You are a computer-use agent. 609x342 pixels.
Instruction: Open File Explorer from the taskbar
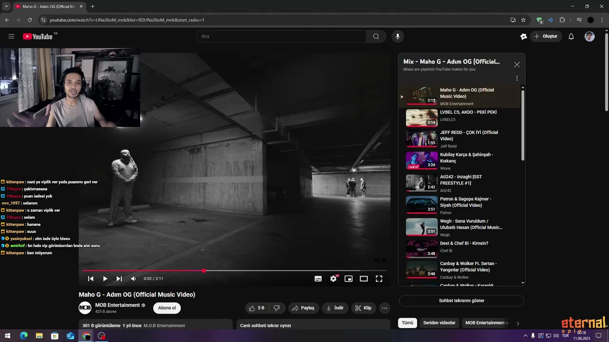coord(39,336)
